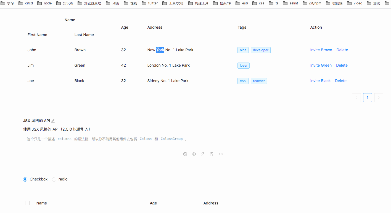Select page 1 in the pagination

367,97
